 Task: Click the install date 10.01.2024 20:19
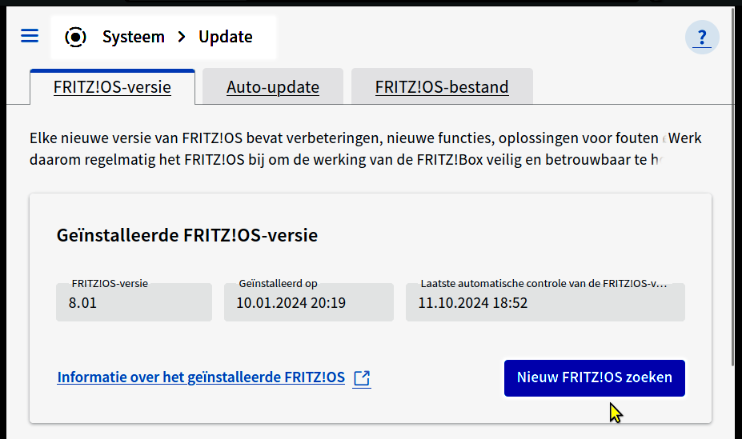coord(291,303)
